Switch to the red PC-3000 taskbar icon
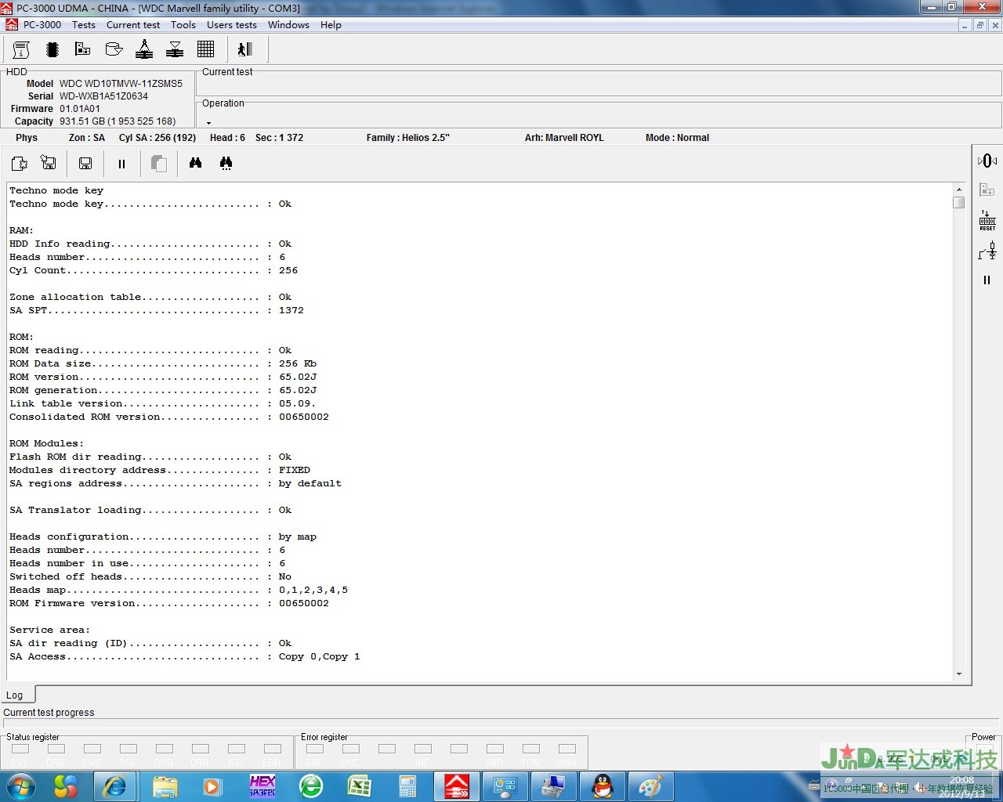Screen dimensions: 1003x802 [457, 786]
